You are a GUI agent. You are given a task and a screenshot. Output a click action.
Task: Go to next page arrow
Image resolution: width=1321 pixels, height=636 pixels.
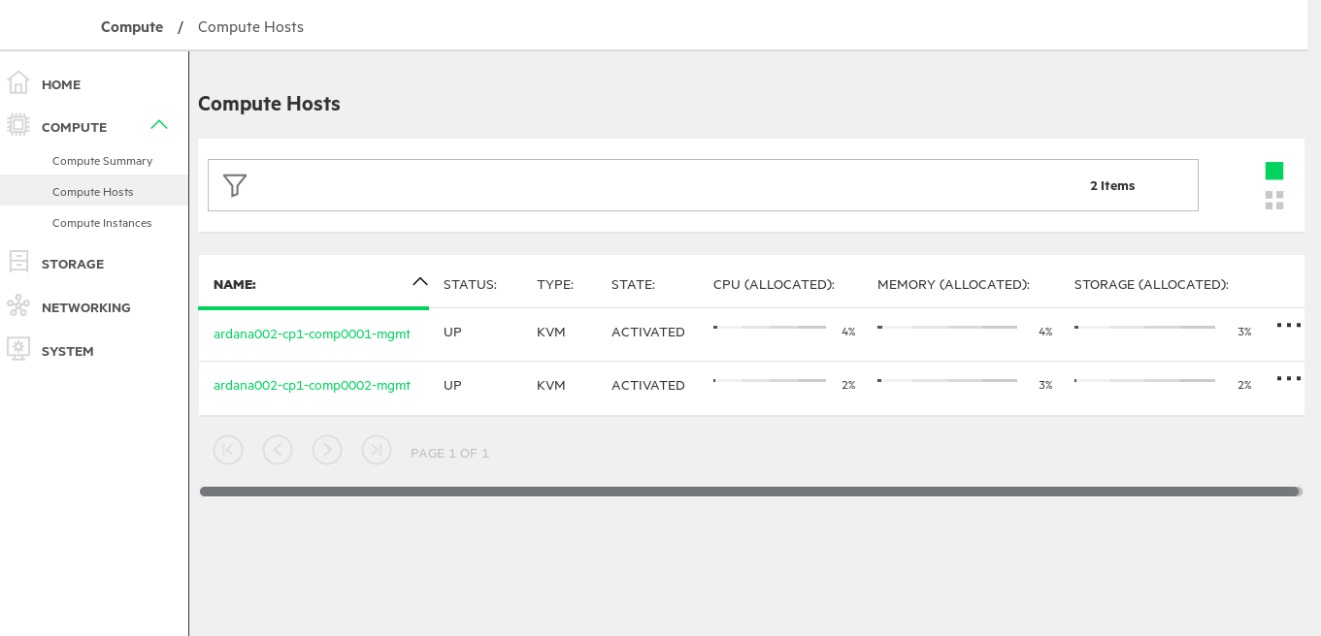click(x=327, y=450)
